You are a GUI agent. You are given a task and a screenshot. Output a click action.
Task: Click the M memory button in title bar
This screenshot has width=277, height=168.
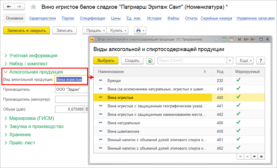239,39
